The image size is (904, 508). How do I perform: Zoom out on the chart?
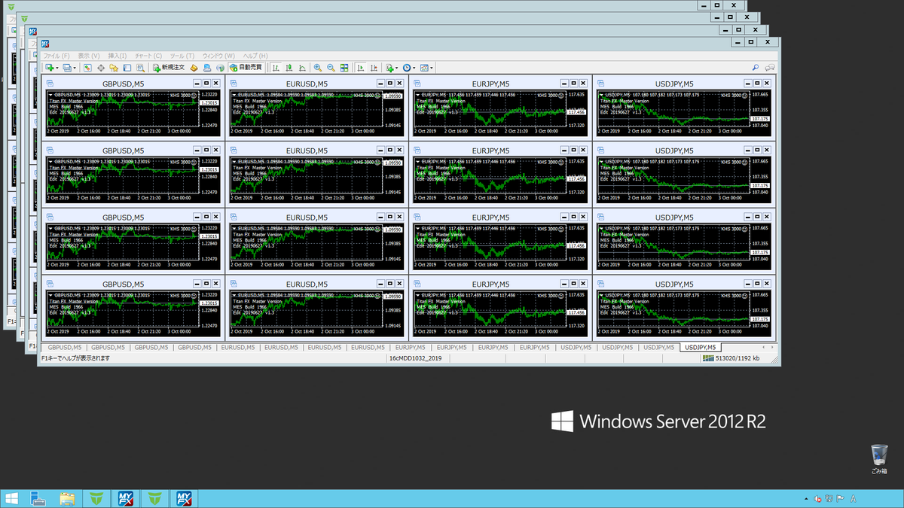click(331, 68)
